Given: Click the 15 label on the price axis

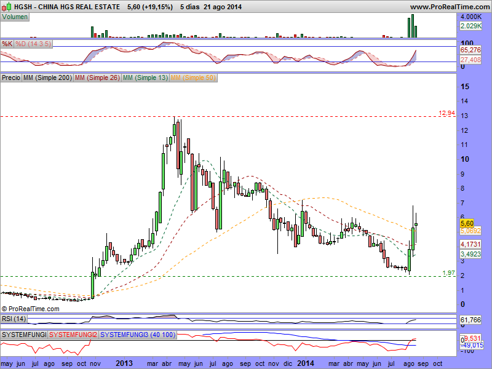Looking at the screenshot, I should 465,87.
